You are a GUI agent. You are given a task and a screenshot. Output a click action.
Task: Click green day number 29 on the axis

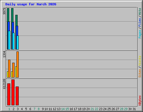point(126,109)
